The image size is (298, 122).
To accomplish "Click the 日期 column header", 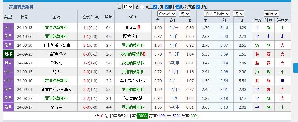I will pos(25,17).
